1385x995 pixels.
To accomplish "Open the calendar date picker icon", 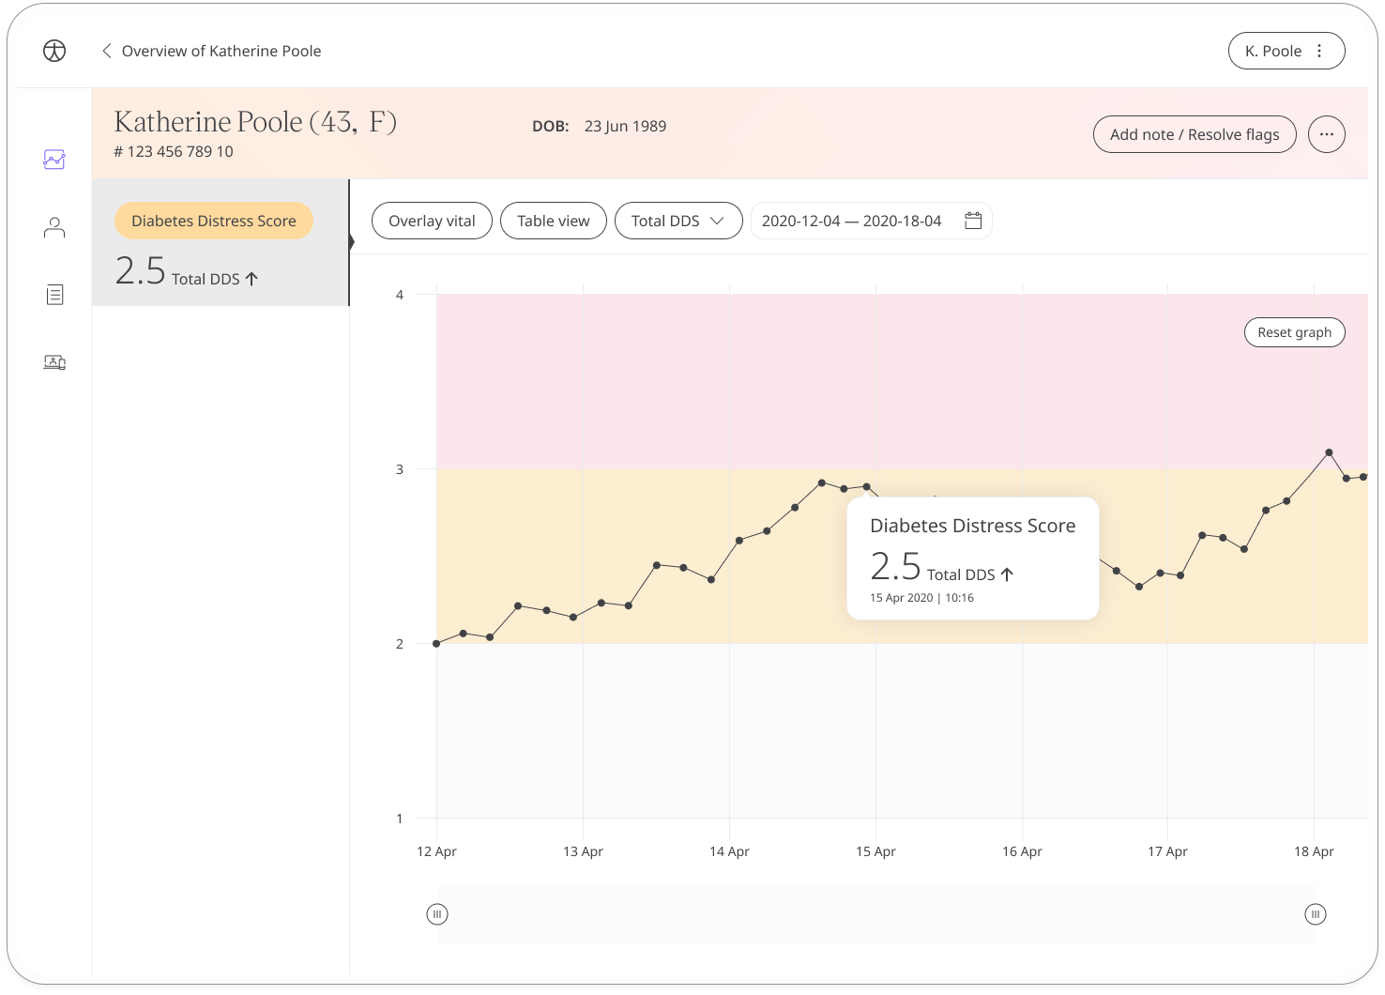I will 973,221.
